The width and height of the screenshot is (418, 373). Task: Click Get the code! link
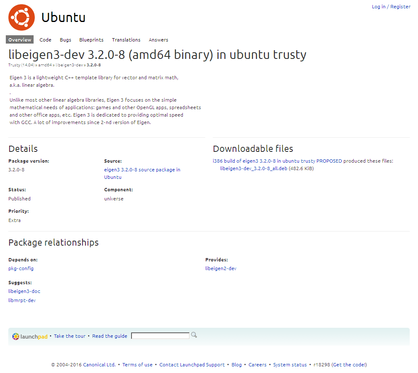[349, 365]
